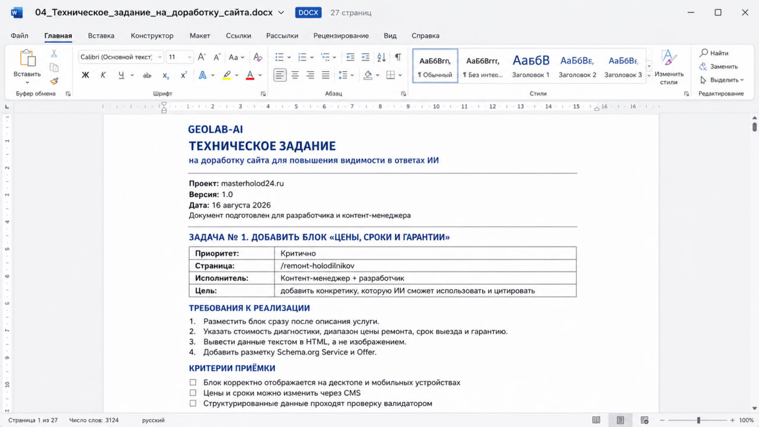Viewport: 759px width, 427px height.
Task: Check the десктопе и мобильных устройствах box
Action: point(193,383)
